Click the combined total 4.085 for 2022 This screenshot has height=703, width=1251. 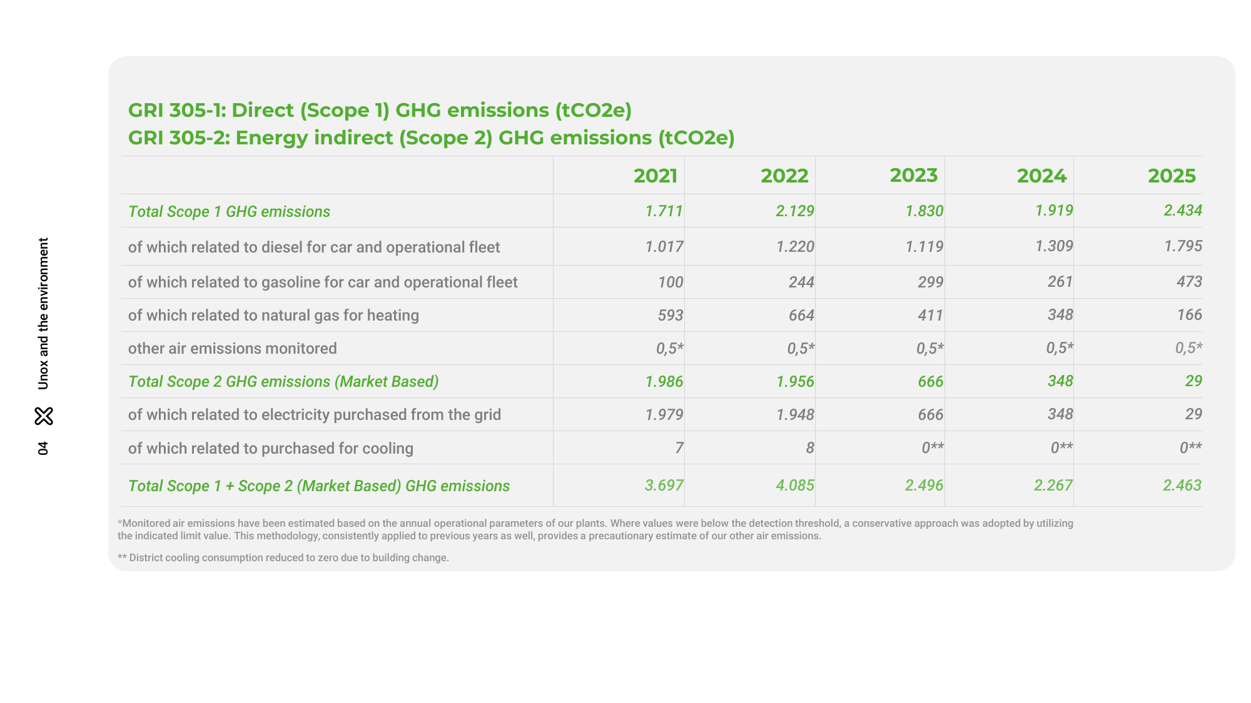pyautogui.click(x=795, y=486)
